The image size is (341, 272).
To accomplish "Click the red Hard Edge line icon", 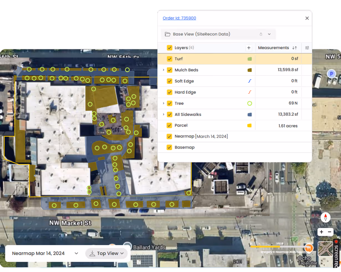I will point(249,92).
